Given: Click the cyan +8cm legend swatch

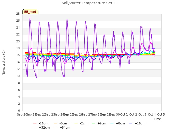Looking at the screenshot, I should pyautogui.click(x=112, y=124).
